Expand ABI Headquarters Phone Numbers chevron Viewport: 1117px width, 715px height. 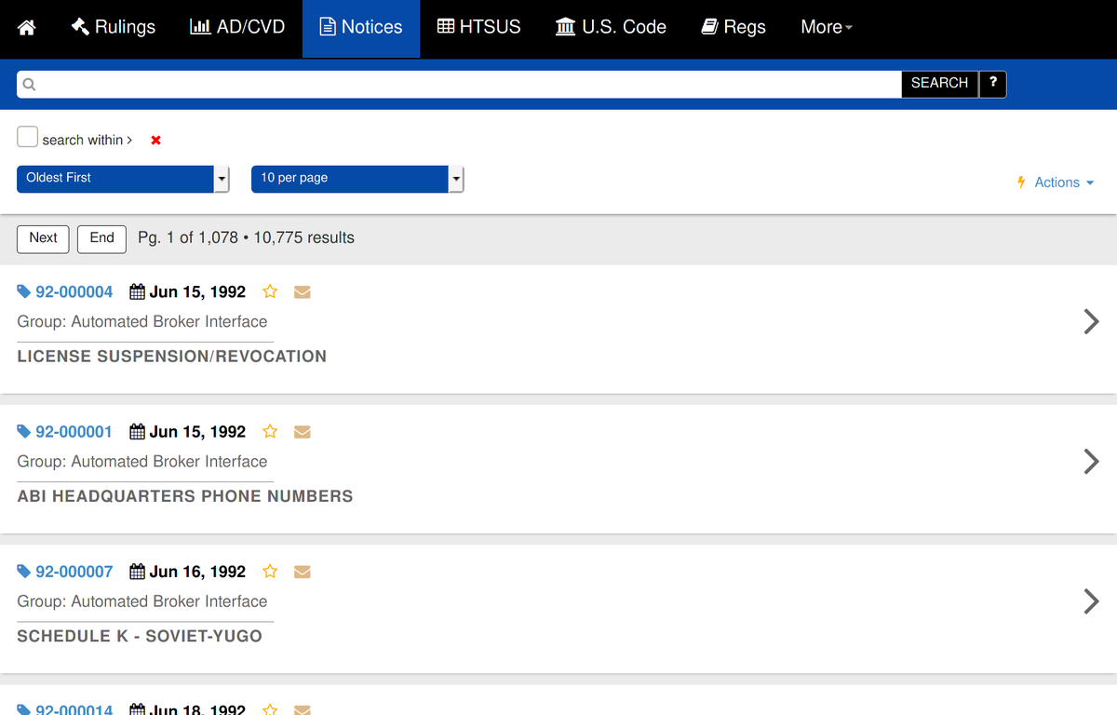1092,461
